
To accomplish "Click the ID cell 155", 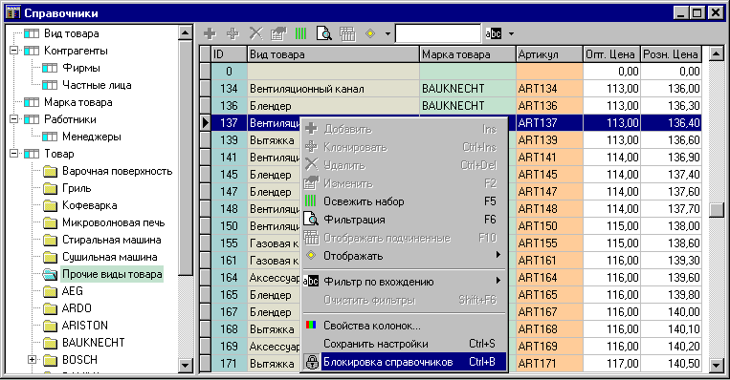I will coord(229,243).
